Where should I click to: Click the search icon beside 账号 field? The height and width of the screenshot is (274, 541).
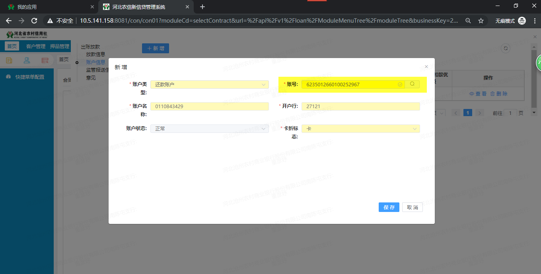click(412, 84)
